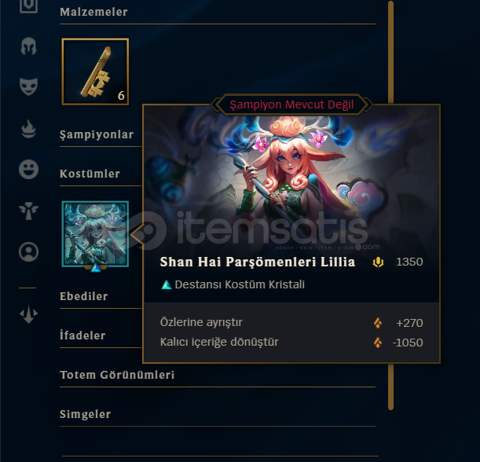The height and width of the screenshot is (462, 480).
Task: Select the summoner icons filter icon
Action: (28, 252)
